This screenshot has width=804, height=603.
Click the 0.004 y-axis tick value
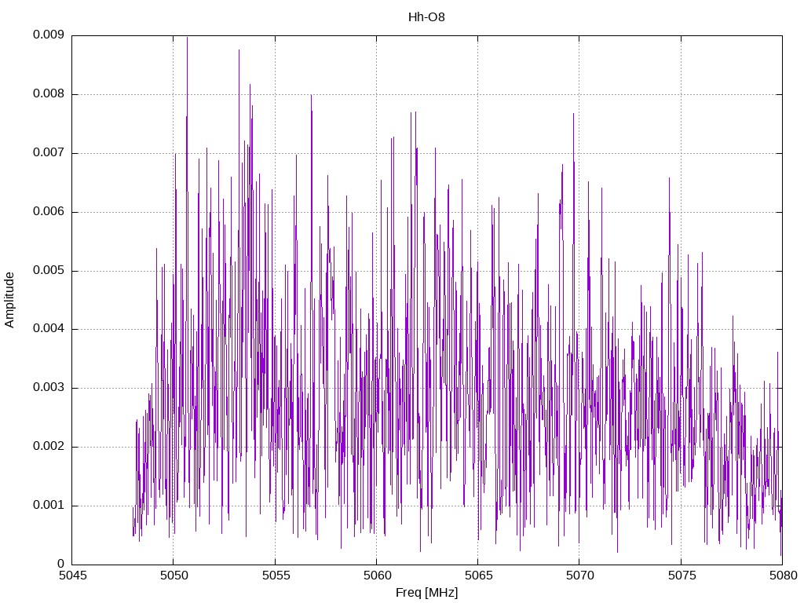(x=49, y=329)
